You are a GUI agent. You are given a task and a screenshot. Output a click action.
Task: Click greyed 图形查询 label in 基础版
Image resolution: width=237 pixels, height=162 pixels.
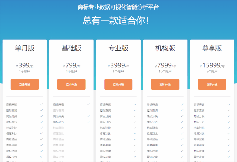click(x=59, y=110)
